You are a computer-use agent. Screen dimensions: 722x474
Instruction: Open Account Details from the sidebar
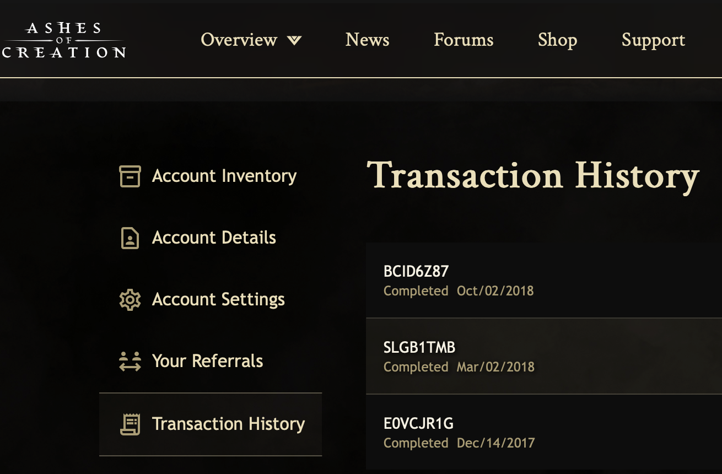[214, 238]
